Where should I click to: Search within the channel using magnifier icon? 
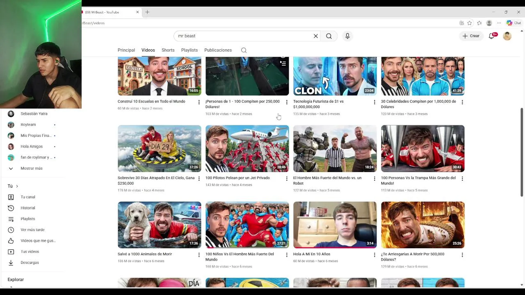(x=244, y=50)
